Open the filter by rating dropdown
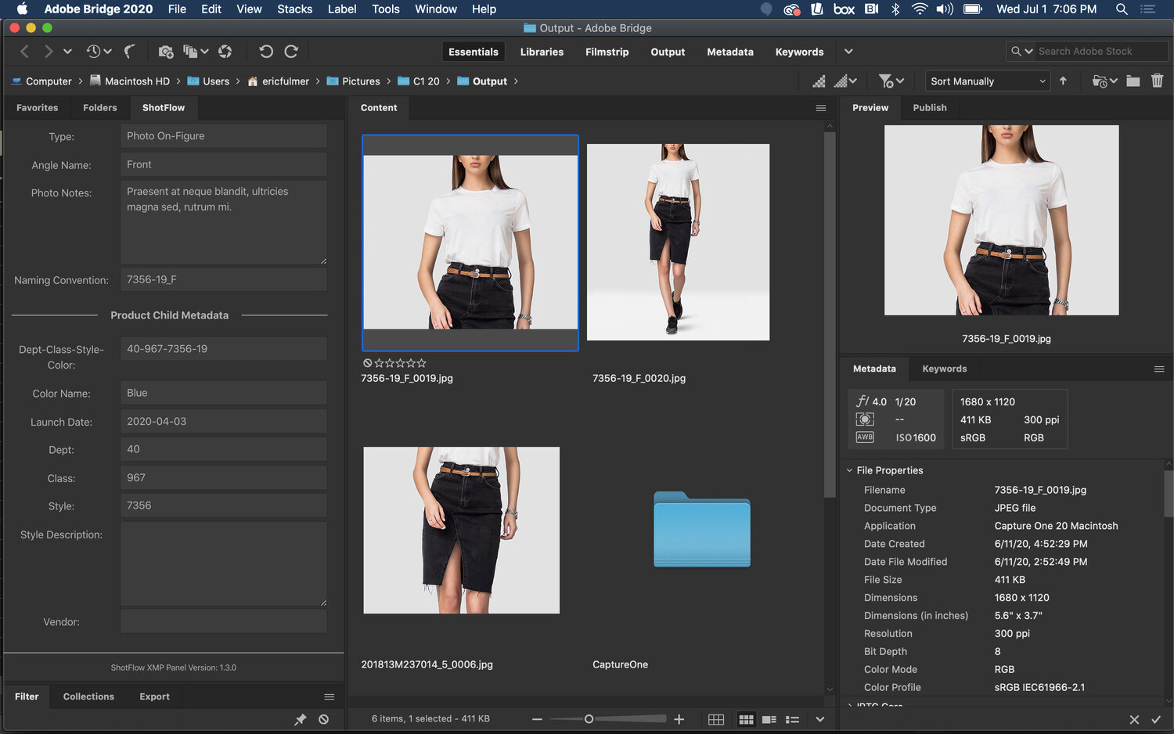Image resolution: width=1174 pixels, height=734 pixels. [891, 81]
